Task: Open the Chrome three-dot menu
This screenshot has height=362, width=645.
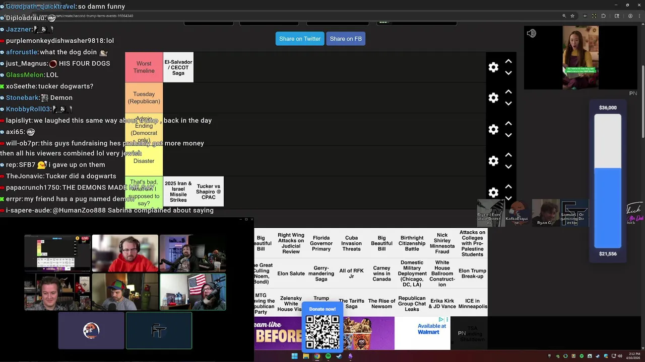Action: coord(638,16)
